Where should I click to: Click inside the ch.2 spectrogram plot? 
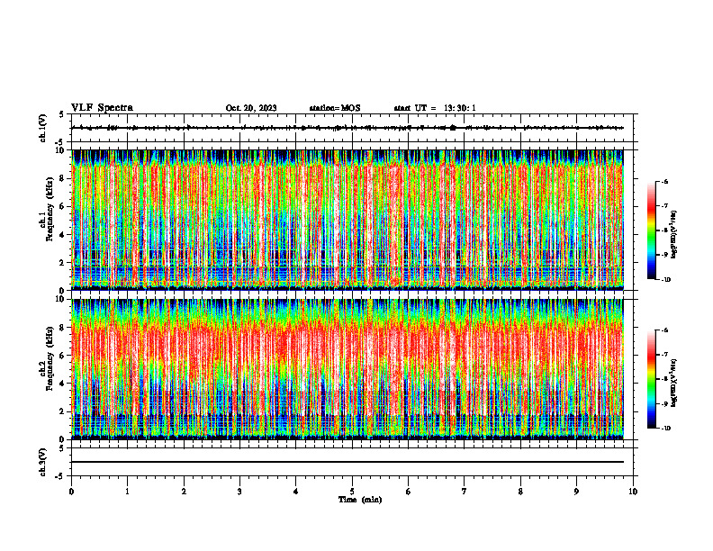(347, 369)
